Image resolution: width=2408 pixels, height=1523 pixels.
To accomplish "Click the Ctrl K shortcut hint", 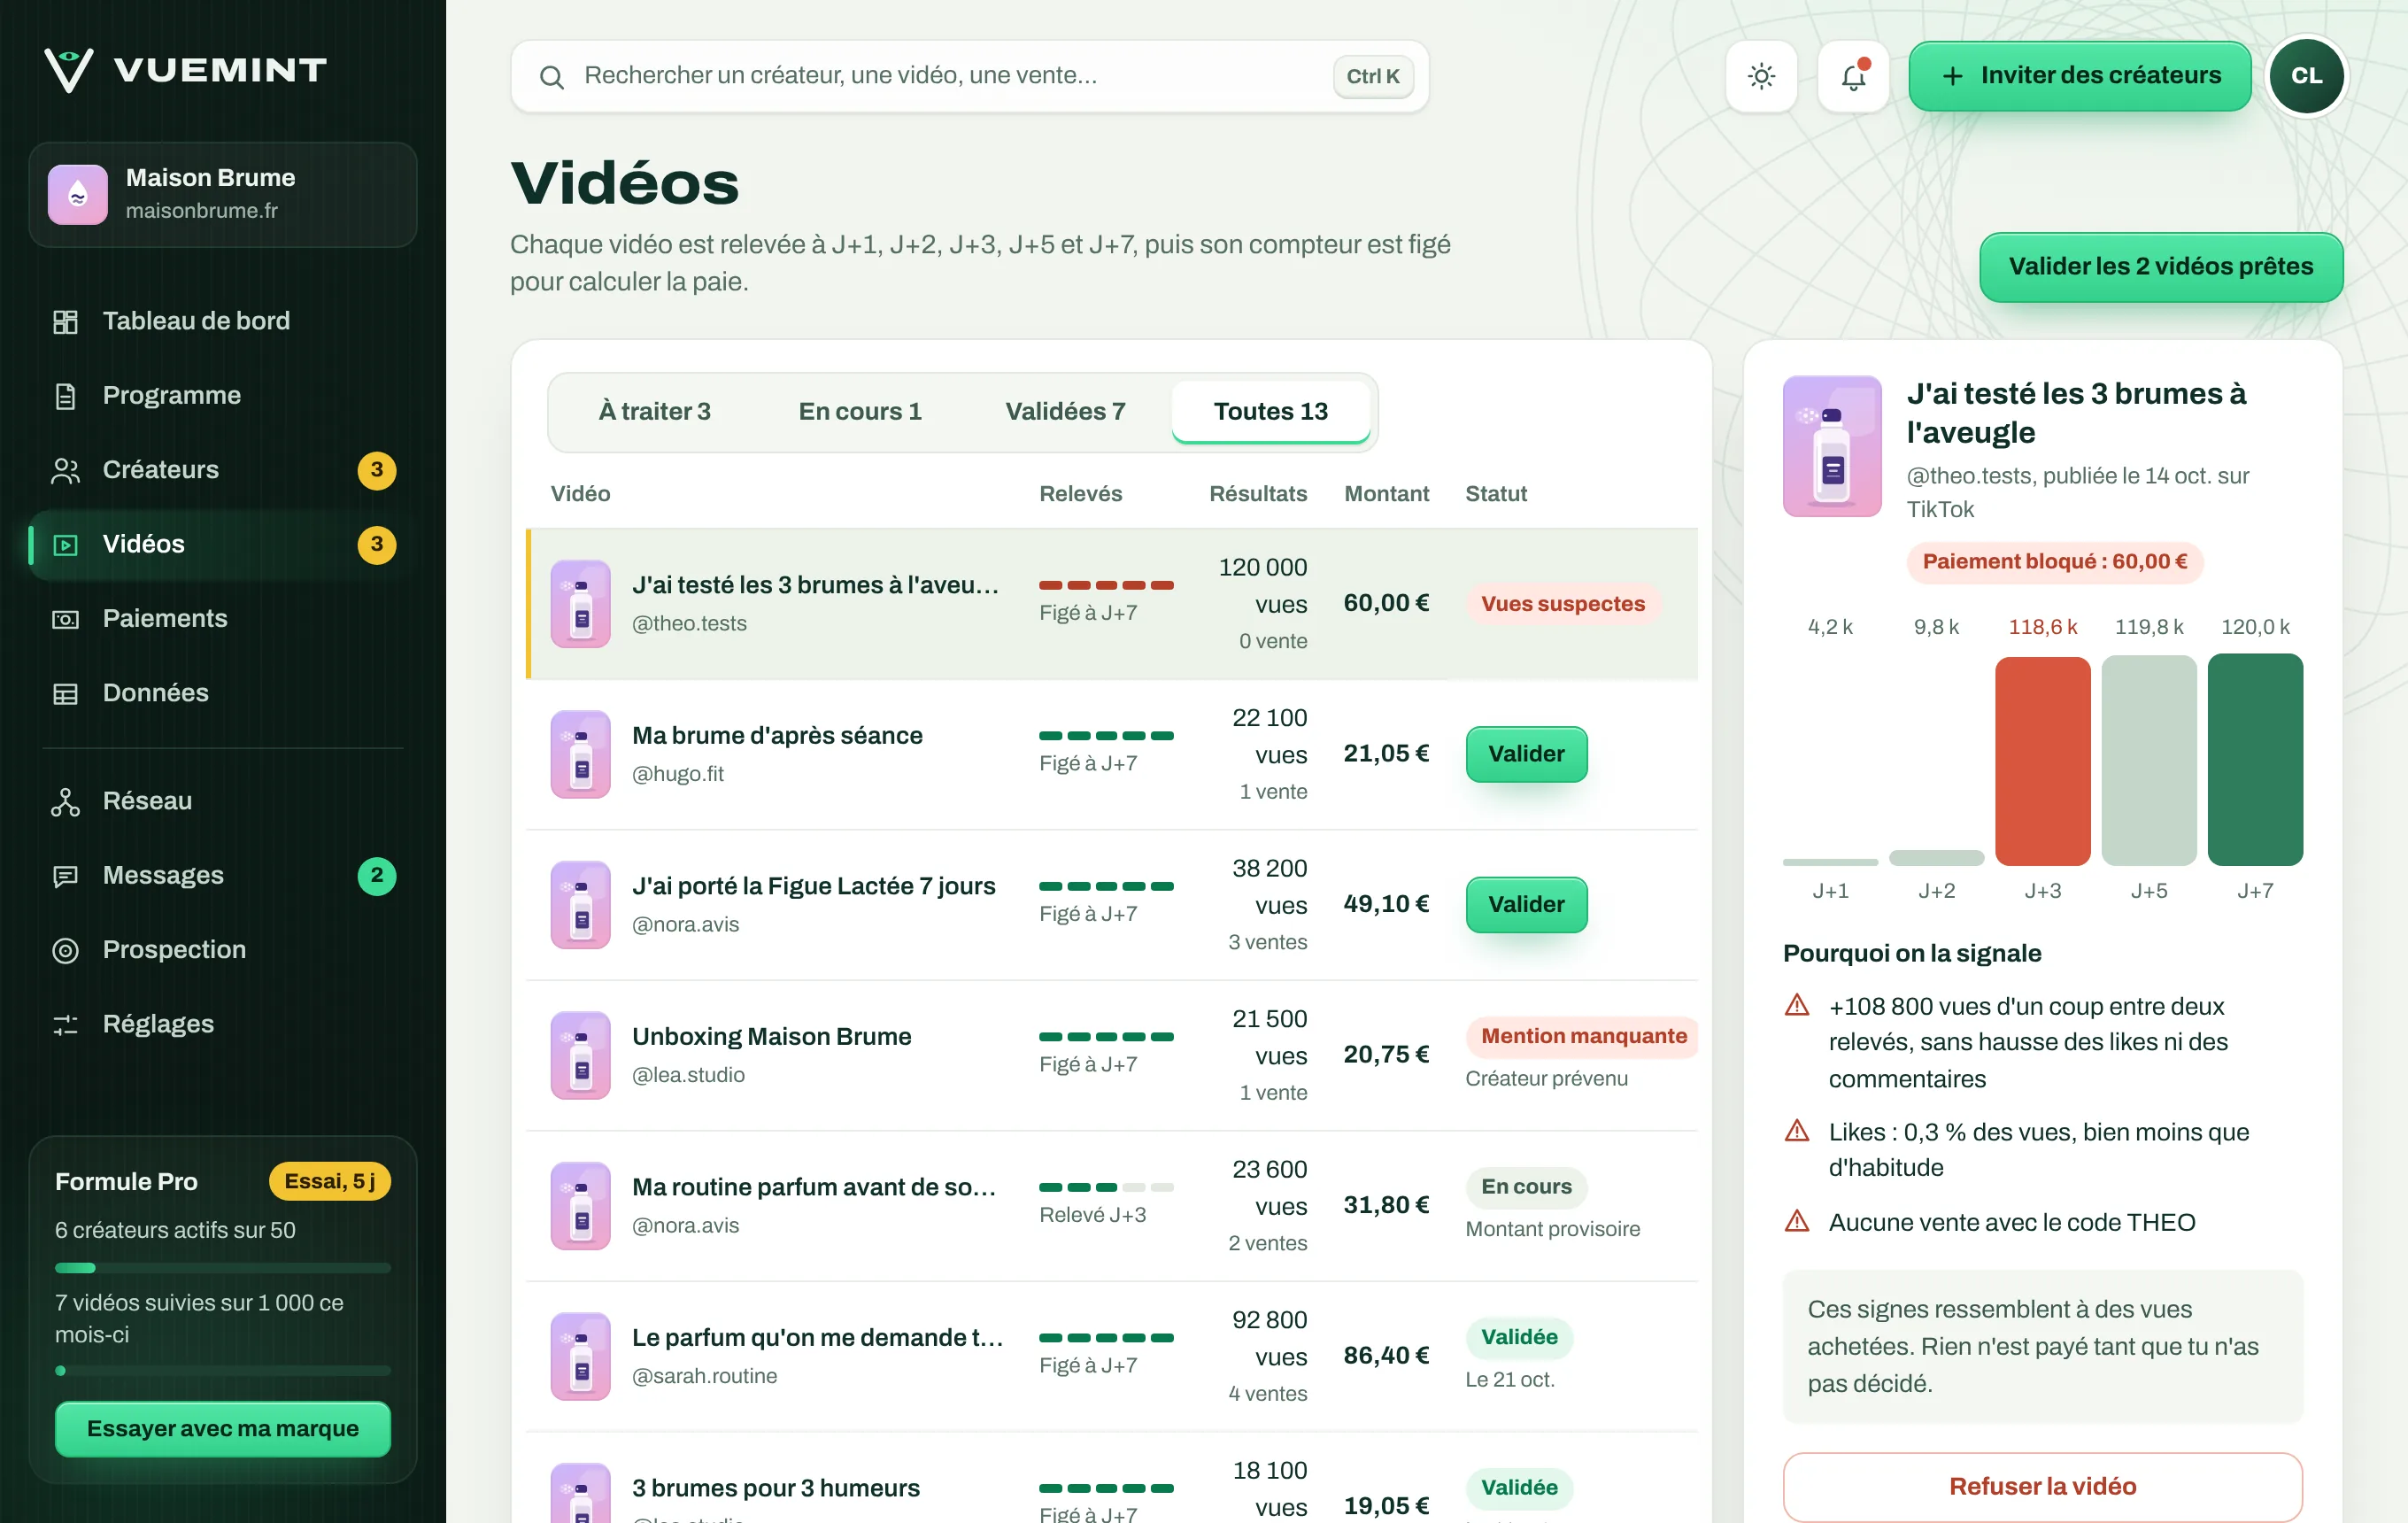I will coord(1372,76).
